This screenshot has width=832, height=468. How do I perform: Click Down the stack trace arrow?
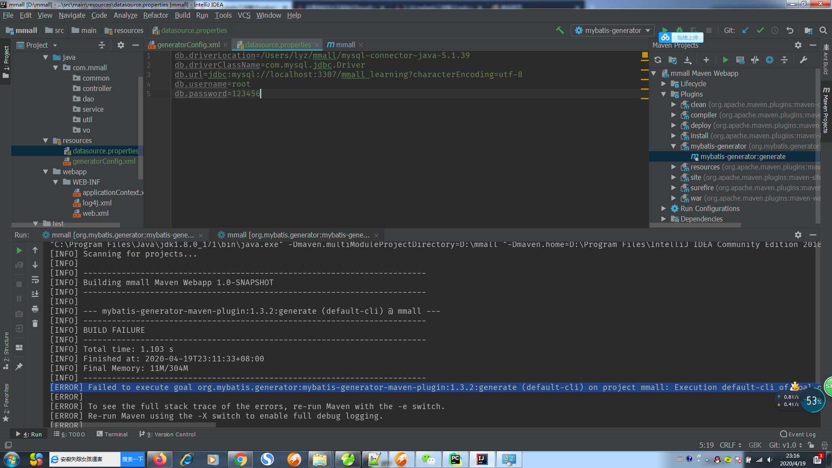(35, 265)
